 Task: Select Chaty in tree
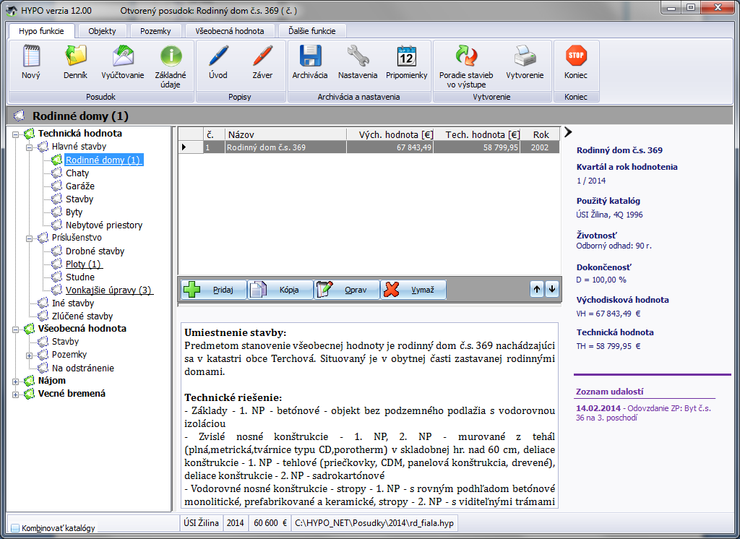77,173
